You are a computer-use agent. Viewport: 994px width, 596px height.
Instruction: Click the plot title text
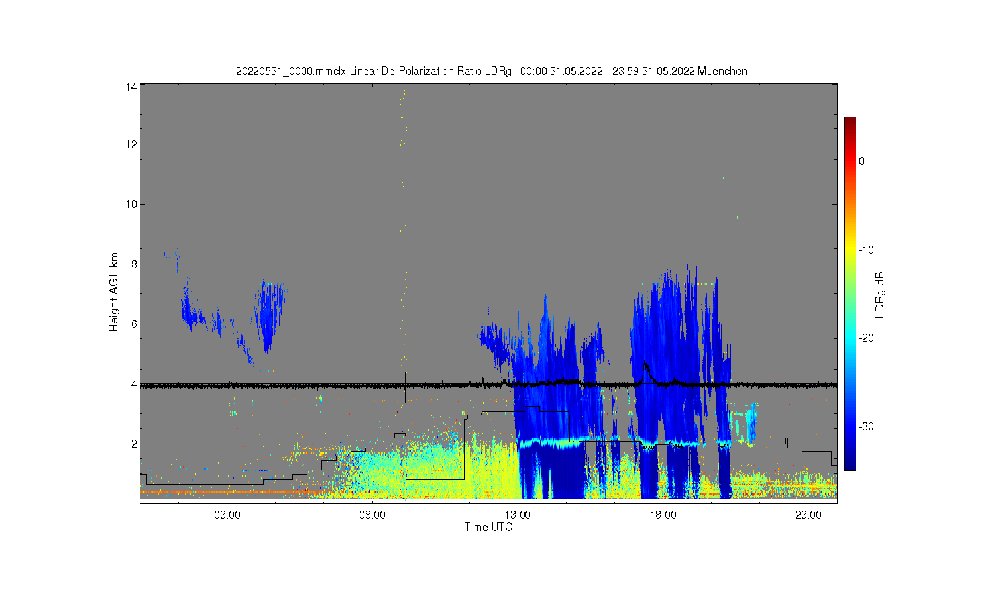coord(492,71)
